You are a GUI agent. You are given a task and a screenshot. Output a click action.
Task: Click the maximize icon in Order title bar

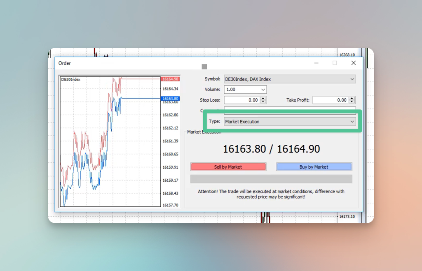click(335, 63)
